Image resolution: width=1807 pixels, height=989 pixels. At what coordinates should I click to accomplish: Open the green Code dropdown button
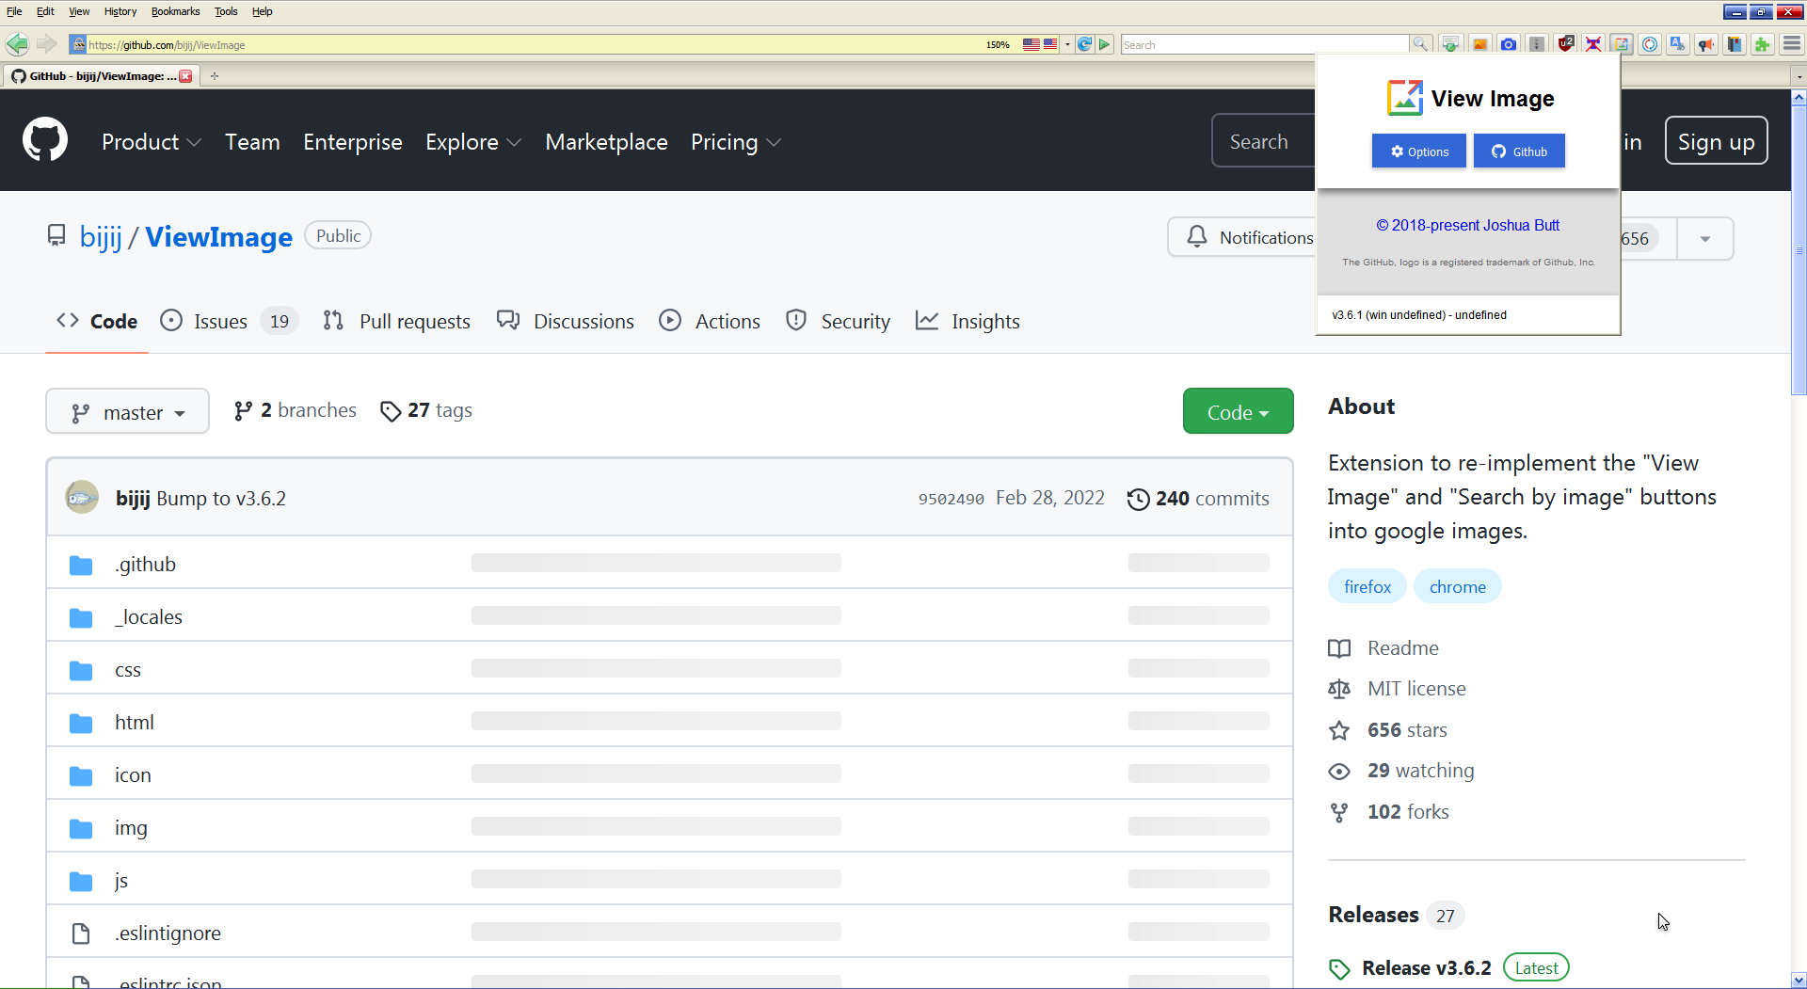point(1238,411)
